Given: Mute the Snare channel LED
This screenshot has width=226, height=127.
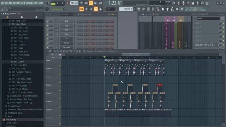Looking at the screenshot, I should point(47,35).
